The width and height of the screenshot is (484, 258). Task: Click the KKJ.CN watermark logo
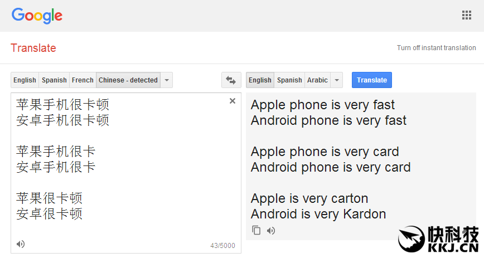point(438,239)
